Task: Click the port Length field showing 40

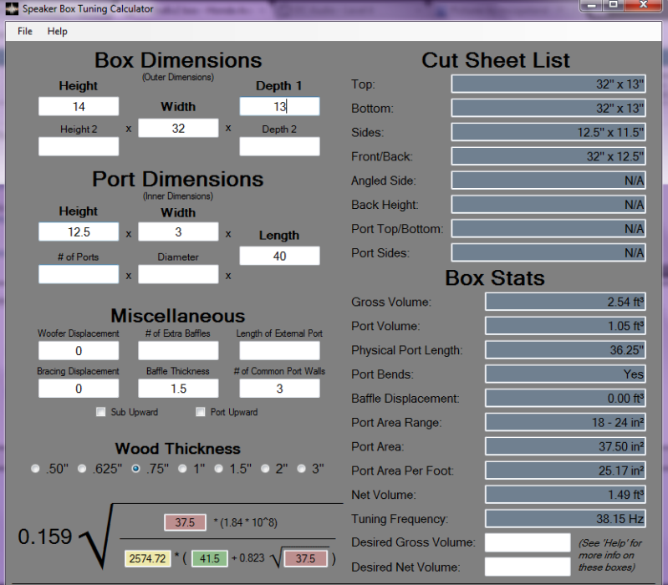Action: pos(279,256)
